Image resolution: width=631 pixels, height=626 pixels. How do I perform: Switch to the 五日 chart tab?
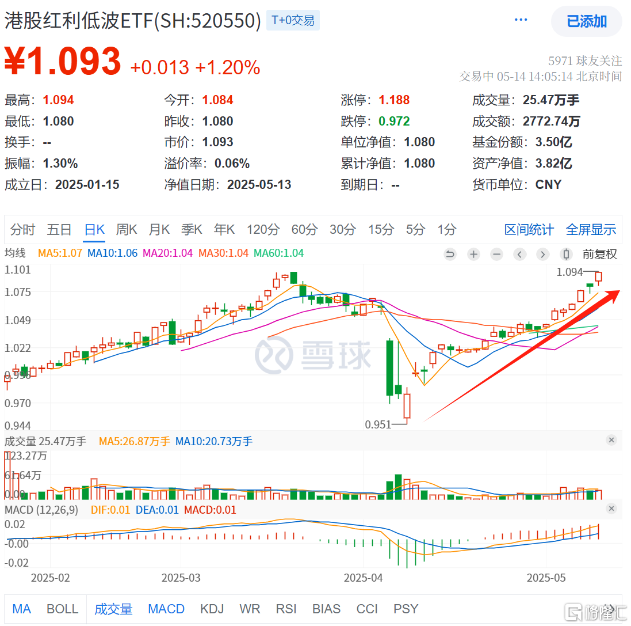[x=59, y=230]
